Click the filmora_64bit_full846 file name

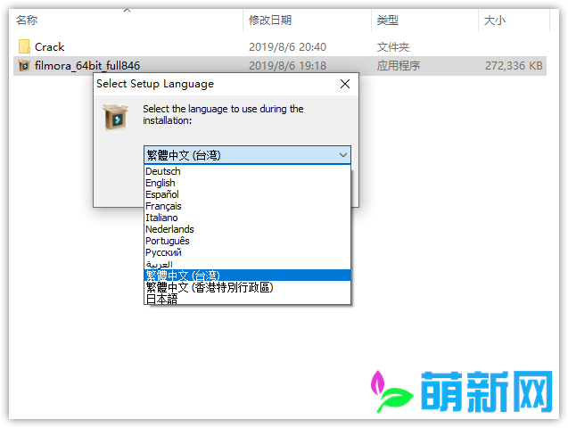[87, 66]
